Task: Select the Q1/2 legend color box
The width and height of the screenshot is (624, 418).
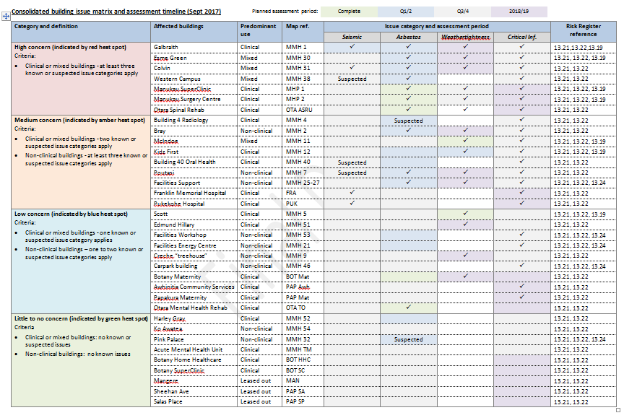Action: [408, 12]
